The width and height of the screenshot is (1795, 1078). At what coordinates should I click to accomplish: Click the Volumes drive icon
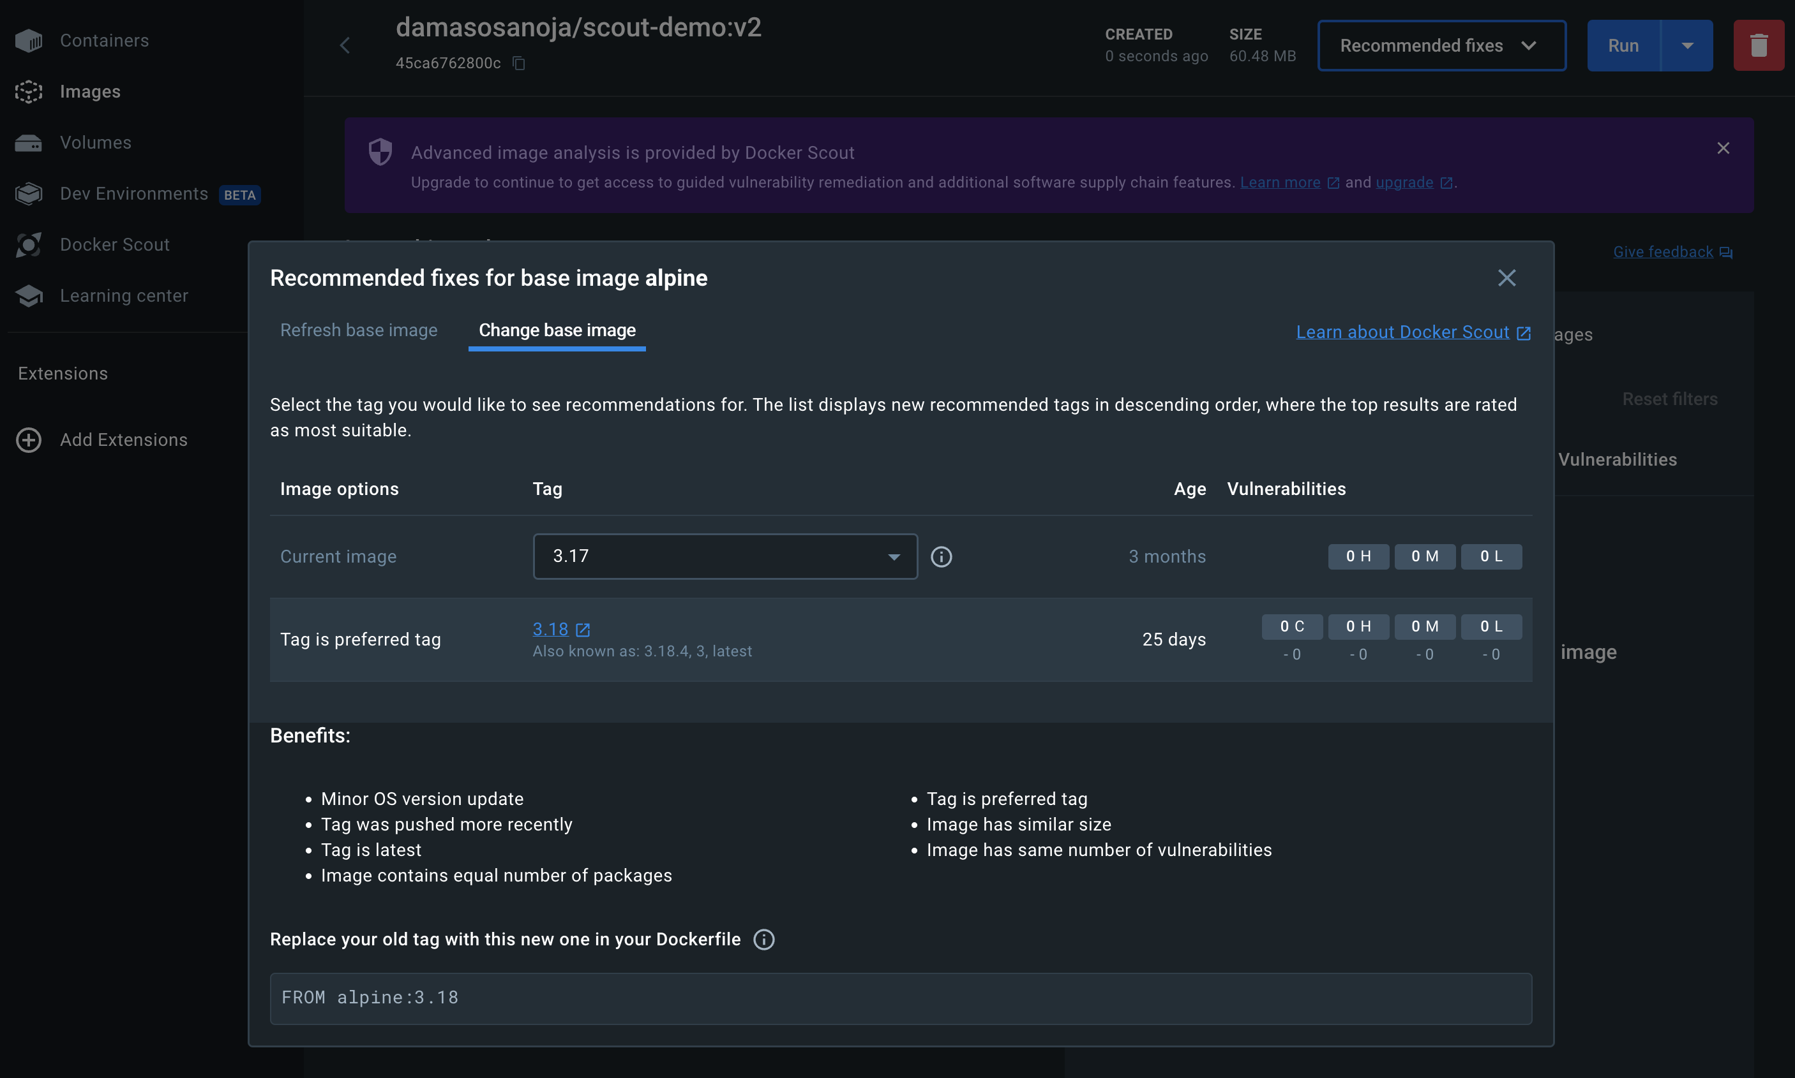(28, 143)
